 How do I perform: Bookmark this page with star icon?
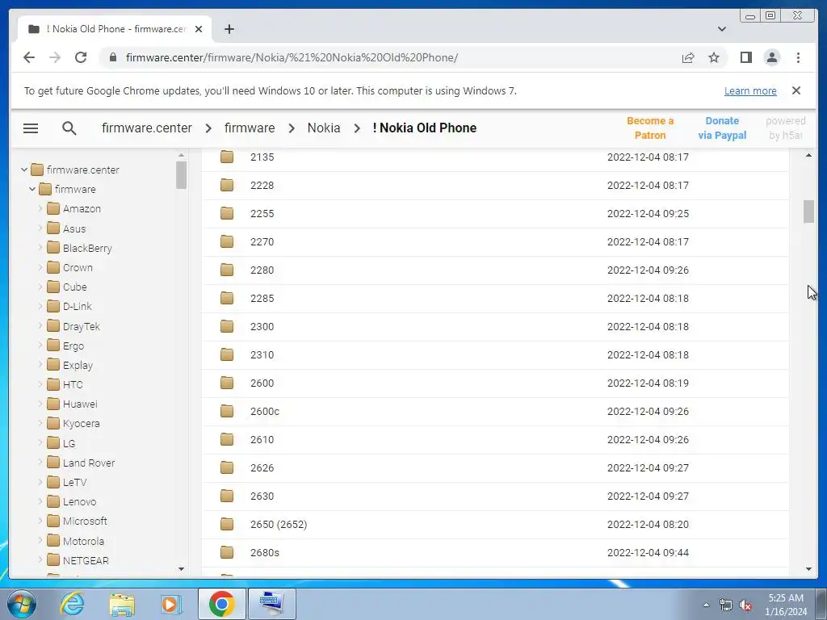(714, 57)
